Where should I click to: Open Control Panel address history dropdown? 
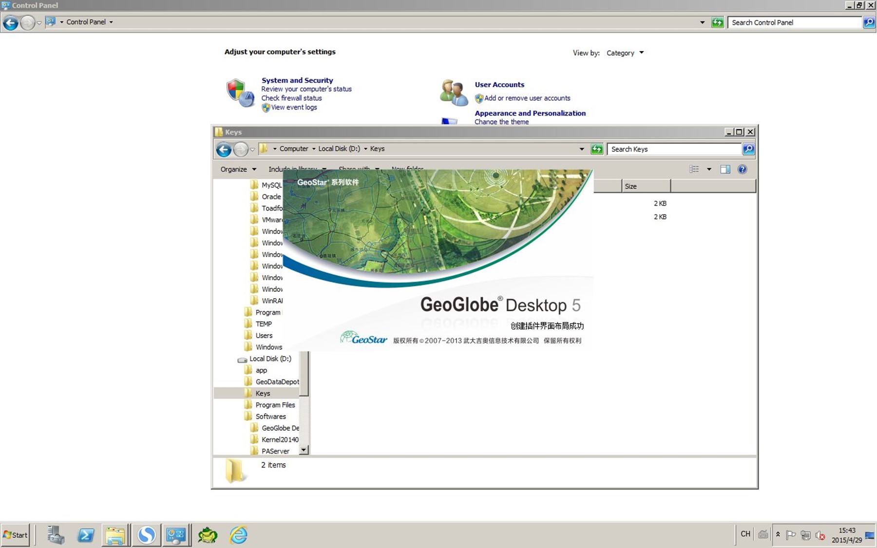(702, 22)
